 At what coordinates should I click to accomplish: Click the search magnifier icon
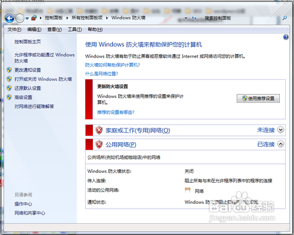285,18
